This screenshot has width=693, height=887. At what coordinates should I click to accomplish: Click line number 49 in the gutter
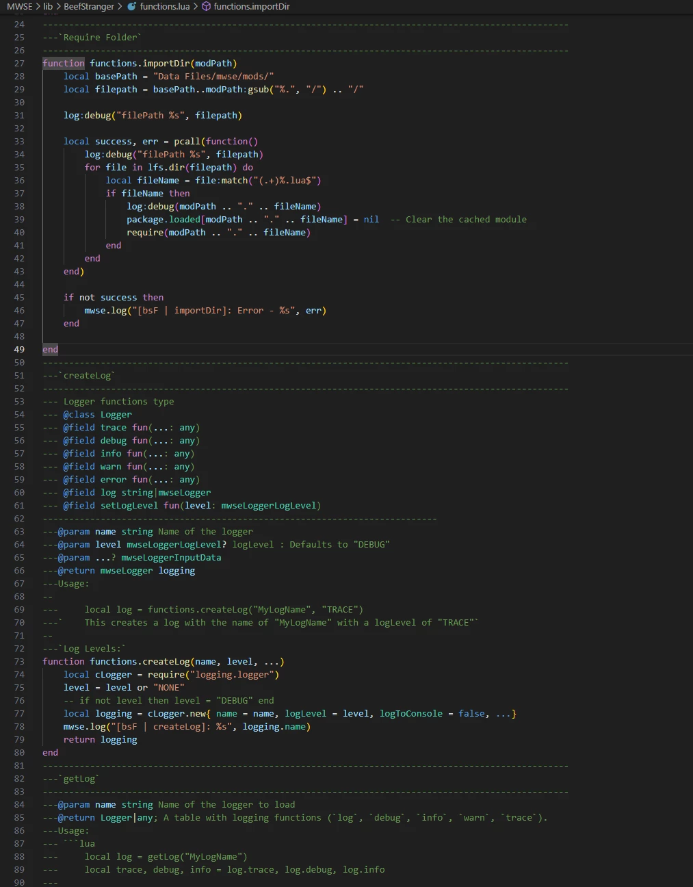[19, 350]
